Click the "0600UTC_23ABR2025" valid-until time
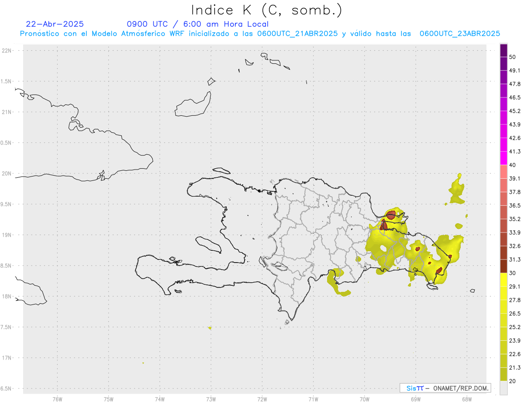Image resolution: width=524 pixels, height=405 pixels. coord(460,34)
